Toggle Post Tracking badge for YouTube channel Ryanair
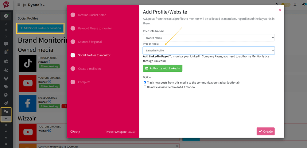The width and height of the screenshot is (307, 148). click(49, 86)
